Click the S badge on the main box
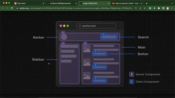This screenshot has height=98, width=175. coord(85,44)
